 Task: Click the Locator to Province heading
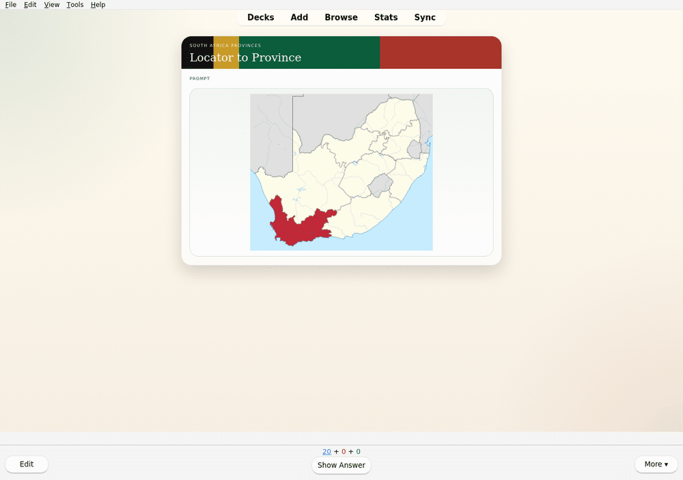[245, 57]
